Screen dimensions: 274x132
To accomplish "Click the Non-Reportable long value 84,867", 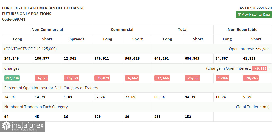I will click(222, 58).
